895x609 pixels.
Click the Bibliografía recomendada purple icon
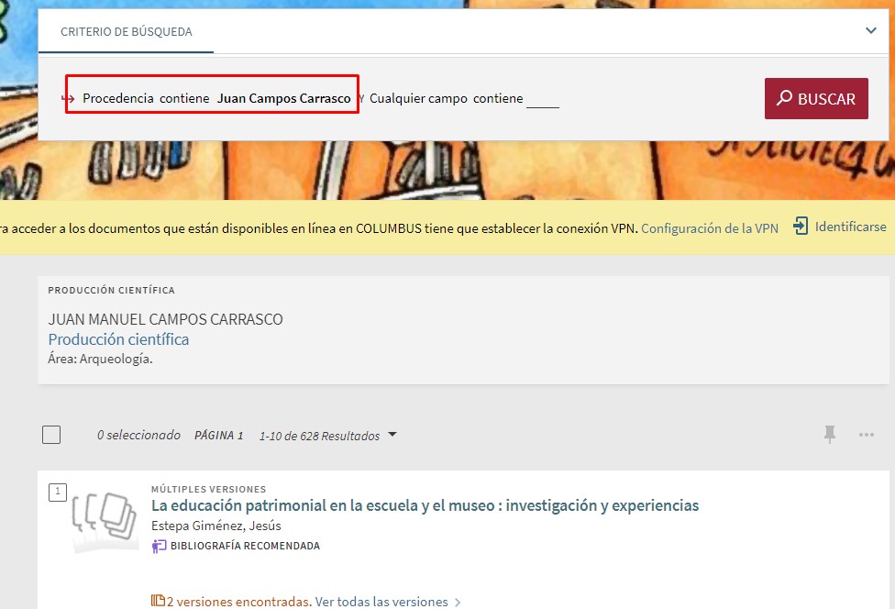160,546
